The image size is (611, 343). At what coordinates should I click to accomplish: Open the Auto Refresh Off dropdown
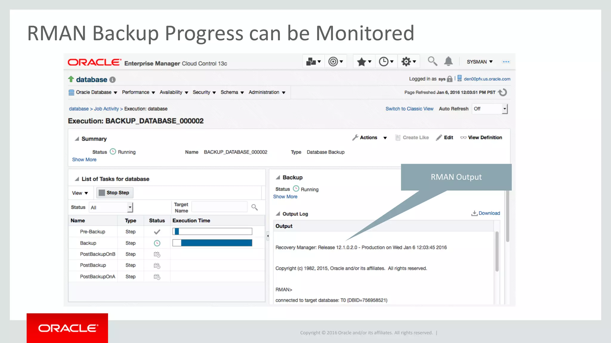point(490,109)
